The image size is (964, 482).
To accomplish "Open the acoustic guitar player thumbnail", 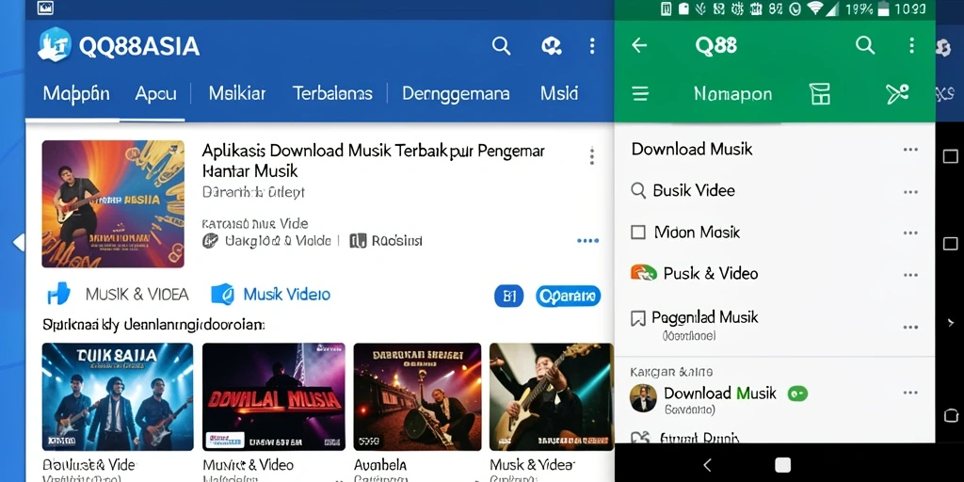I will (x=552, y=396).
